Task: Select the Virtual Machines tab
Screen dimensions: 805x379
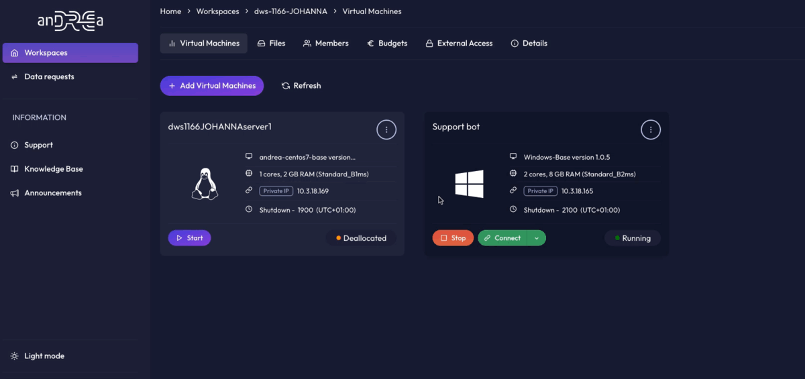Action: tap(204, 44)
